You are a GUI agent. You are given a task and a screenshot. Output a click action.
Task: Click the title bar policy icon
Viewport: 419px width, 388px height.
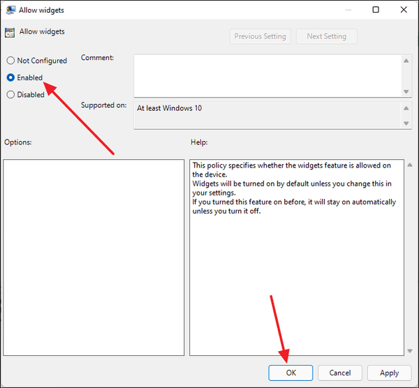[x=10, y=10]
